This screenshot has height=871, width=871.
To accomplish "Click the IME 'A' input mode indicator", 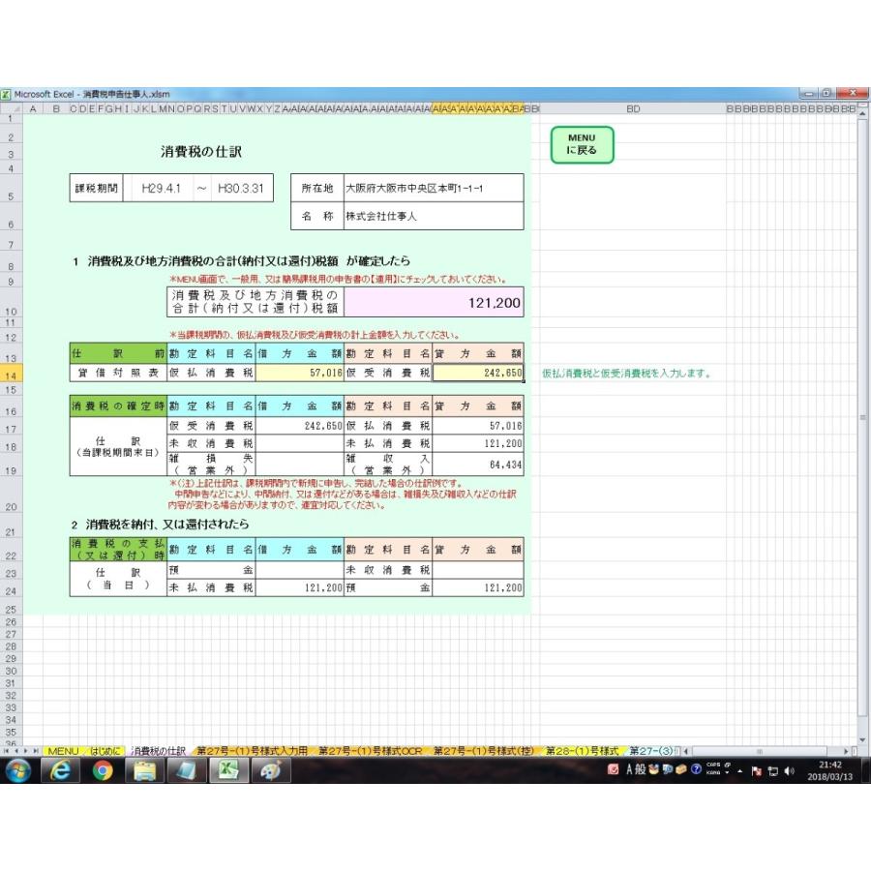I will coord(630,770).
